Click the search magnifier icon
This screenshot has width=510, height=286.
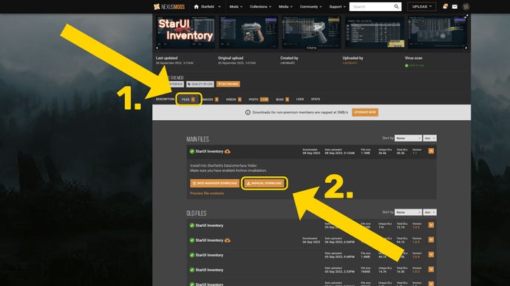pyautogui.click(x=396, y=7)
